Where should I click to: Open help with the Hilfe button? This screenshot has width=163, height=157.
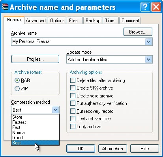(144, 149)
